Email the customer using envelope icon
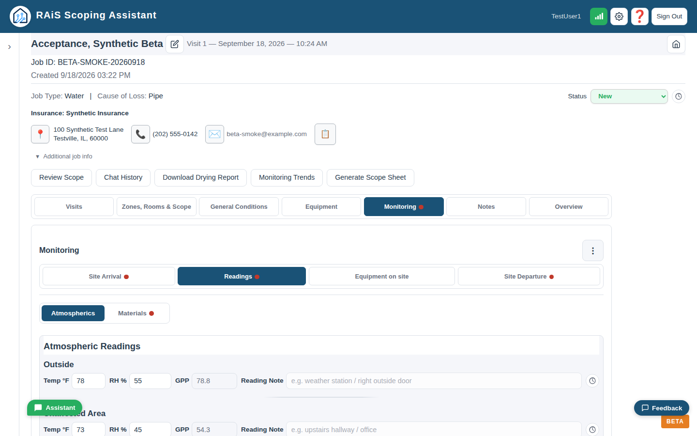This screenshot has height=436, width=697. click(214, 134)
